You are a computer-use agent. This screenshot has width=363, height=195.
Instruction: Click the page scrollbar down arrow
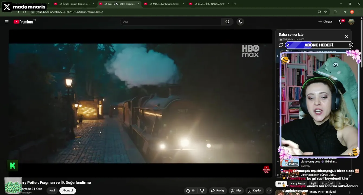click(361, 193)
